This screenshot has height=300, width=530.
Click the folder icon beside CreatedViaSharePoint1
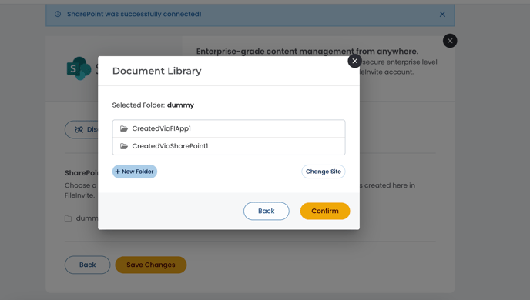(x=124, y=146)
